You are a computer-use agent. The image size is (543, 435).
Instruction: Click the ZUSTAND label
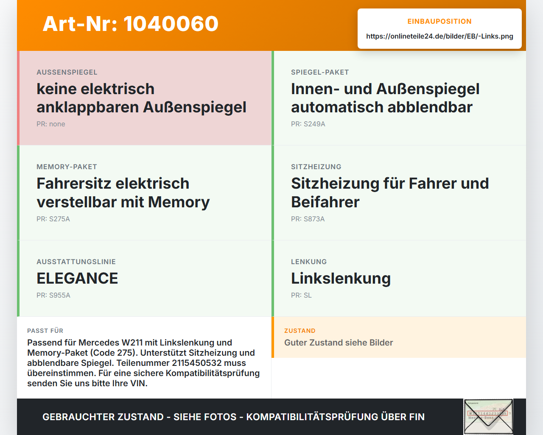(x=299, y=331)
